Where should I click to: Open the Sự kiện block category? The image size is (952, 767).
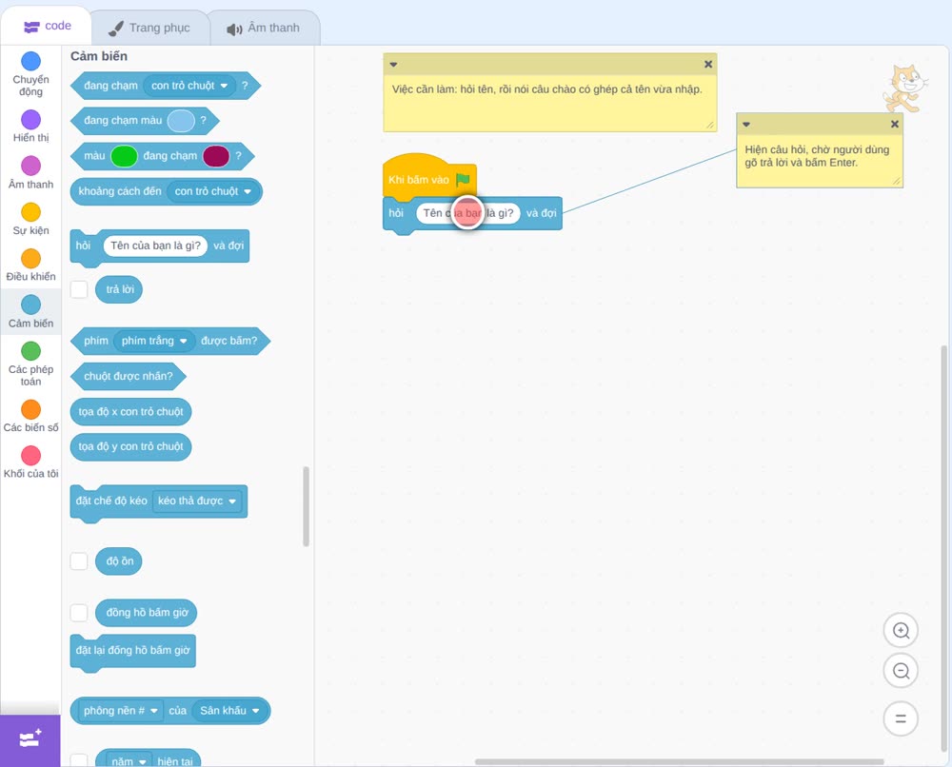click(31, 219)
